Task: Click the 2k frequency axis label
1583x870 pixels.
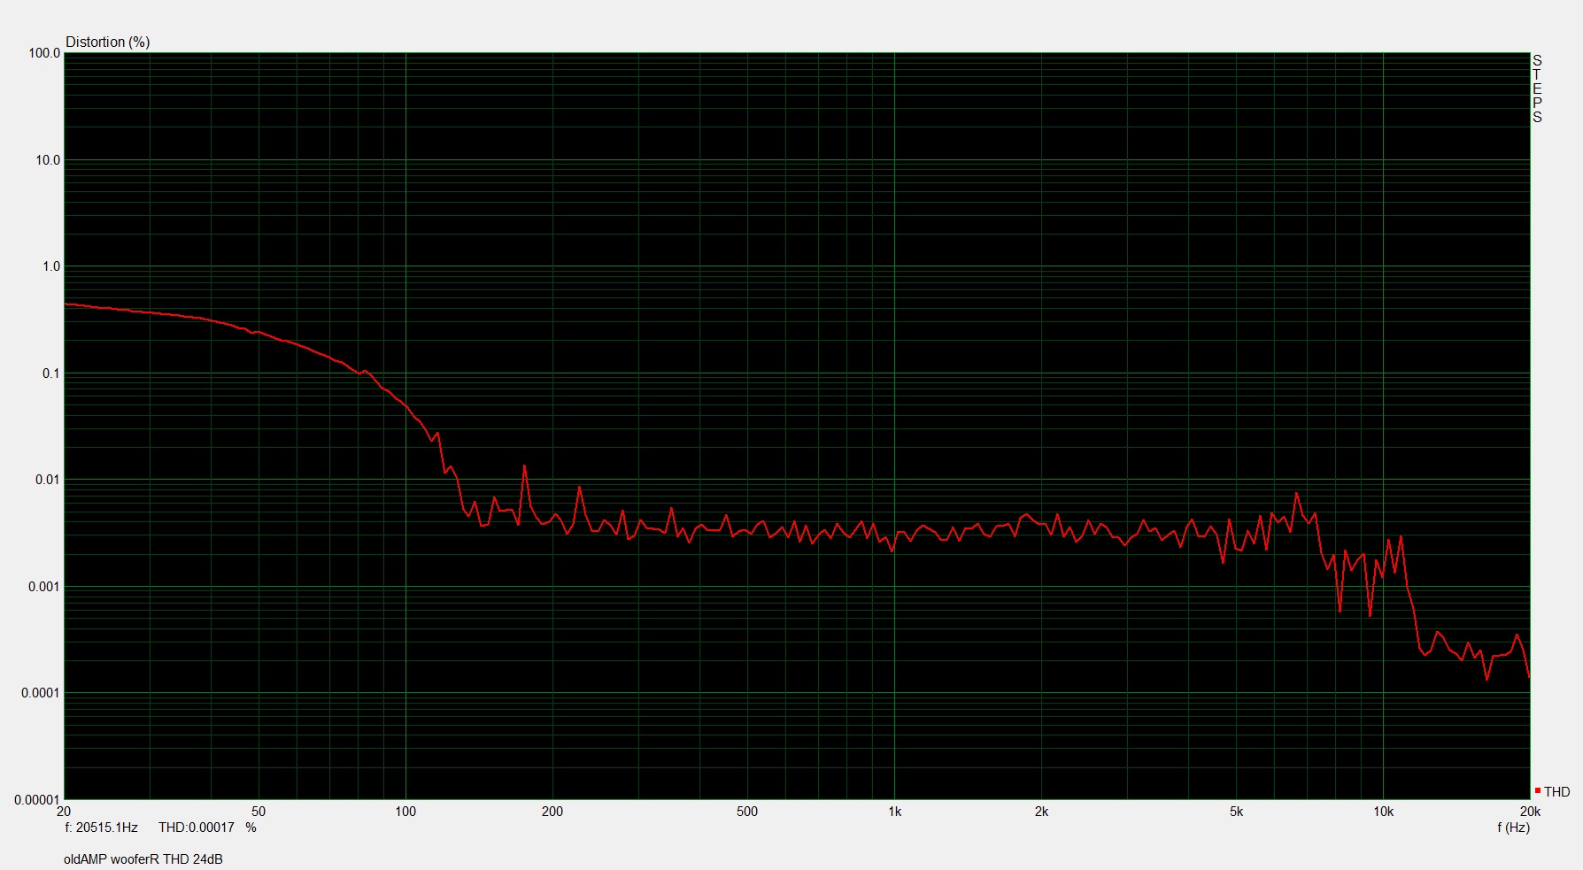Action: [1041, 812]
